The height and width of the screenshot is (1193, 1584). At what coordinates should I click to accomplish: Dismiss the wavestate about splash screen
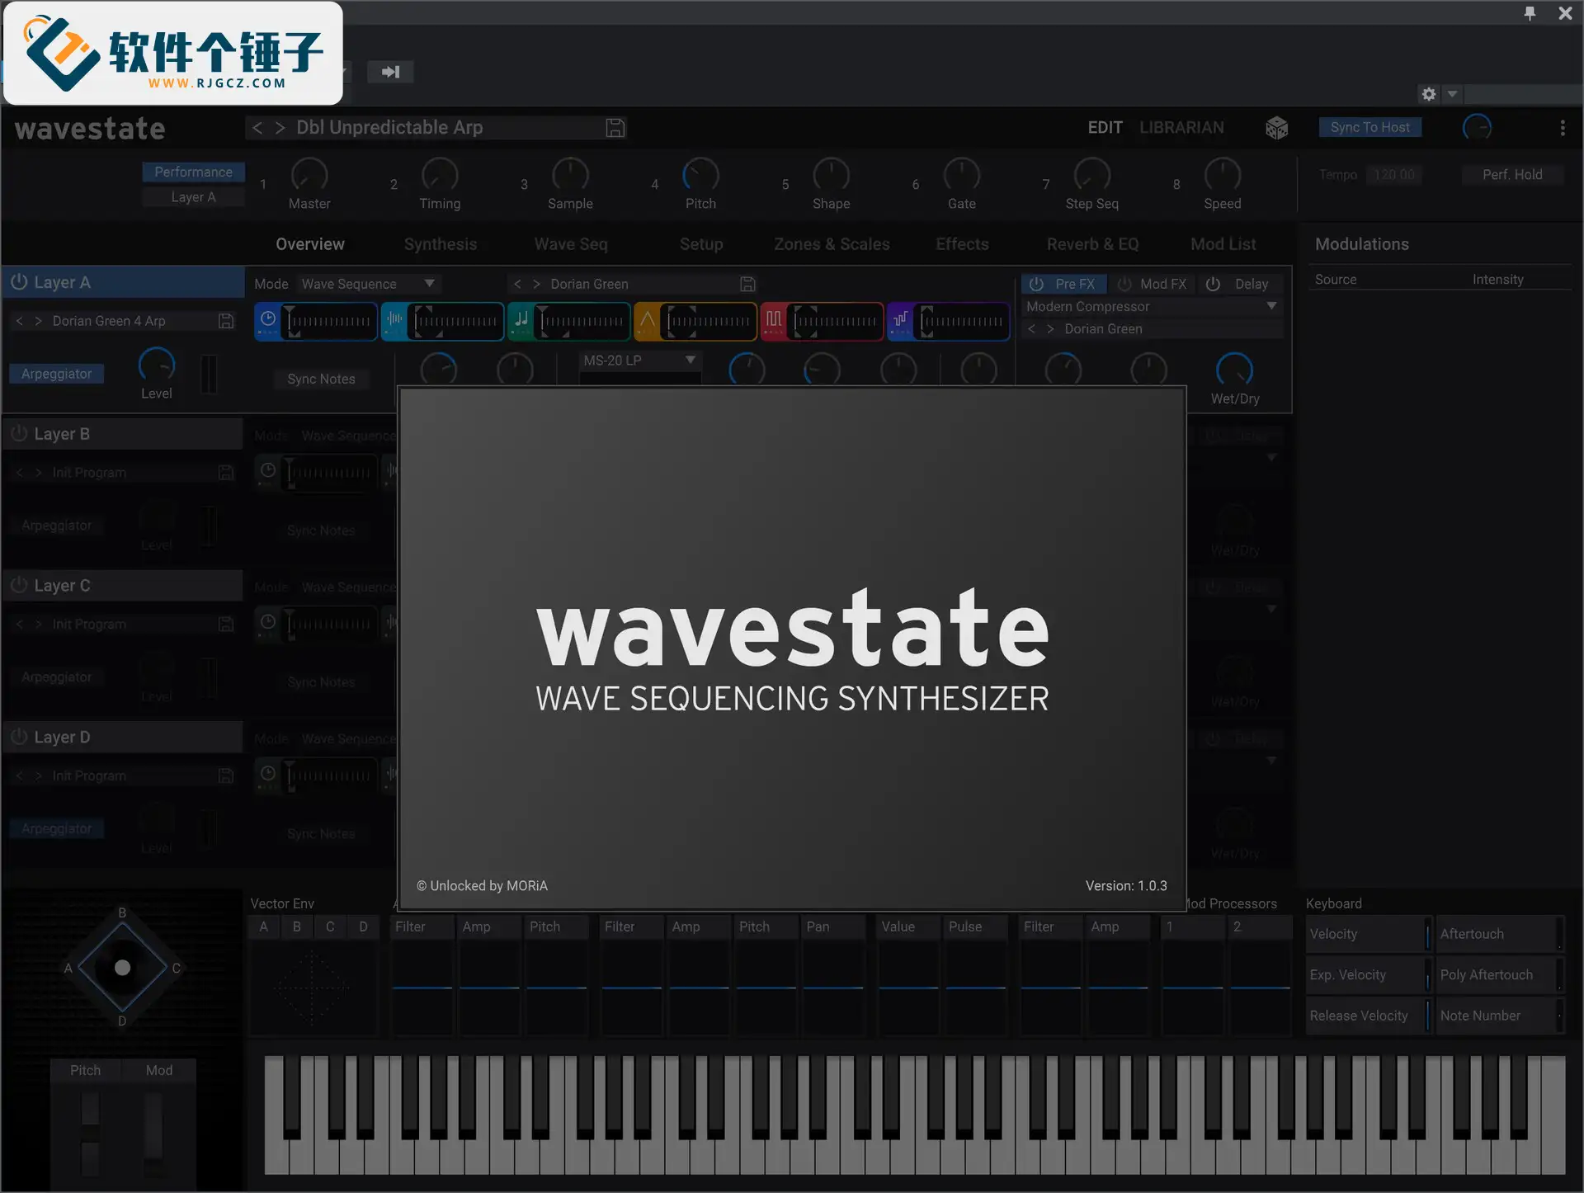[x=792, y=648]
